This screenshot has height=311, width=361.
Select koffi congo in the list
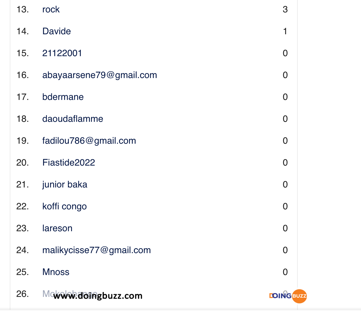coord(64,206)
